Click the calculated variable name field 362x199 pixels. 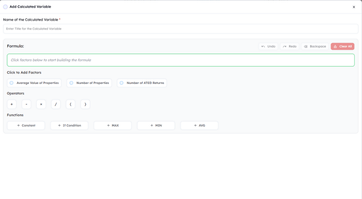[x=181, y=29]
